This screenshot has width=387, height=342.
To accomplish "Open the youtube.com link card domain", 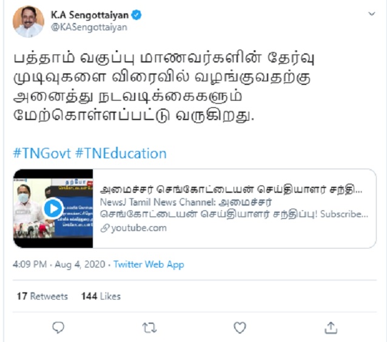I will (139, 228).
